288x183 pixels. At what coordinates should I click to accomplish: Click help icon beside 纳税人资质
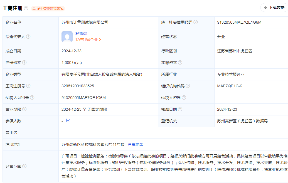tap(184, 98)
